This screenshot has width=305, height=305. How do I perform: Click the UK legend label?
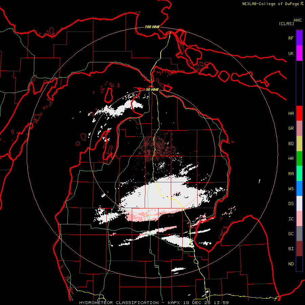point(291,53)
